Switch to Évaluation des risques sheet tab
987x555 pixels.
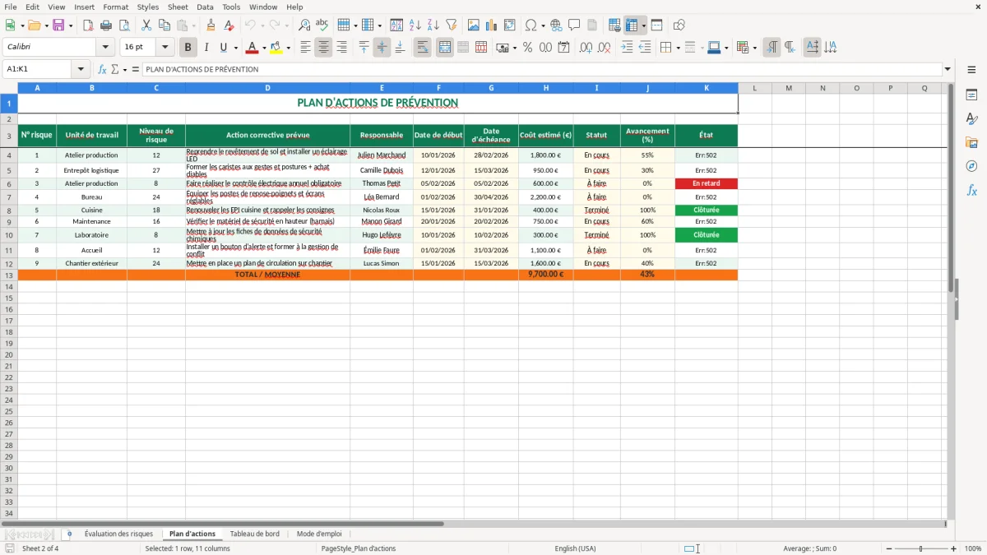(118, 534)
